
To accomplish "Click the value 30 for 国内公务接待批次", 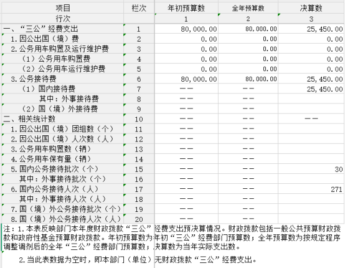I will [x=339, y=170].
